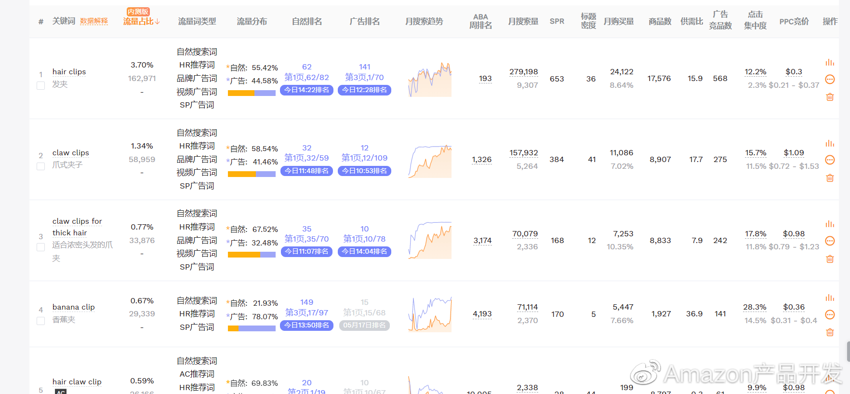This screenshot has height=394, width=850.
Task: Select the claw clips row checkbox
Action: 41,166
